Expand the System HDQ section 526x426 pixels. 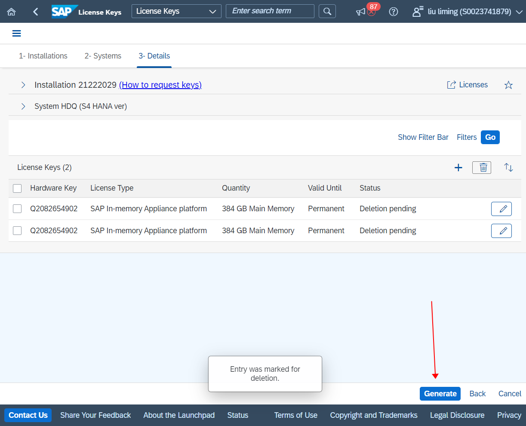pos(23,106)
